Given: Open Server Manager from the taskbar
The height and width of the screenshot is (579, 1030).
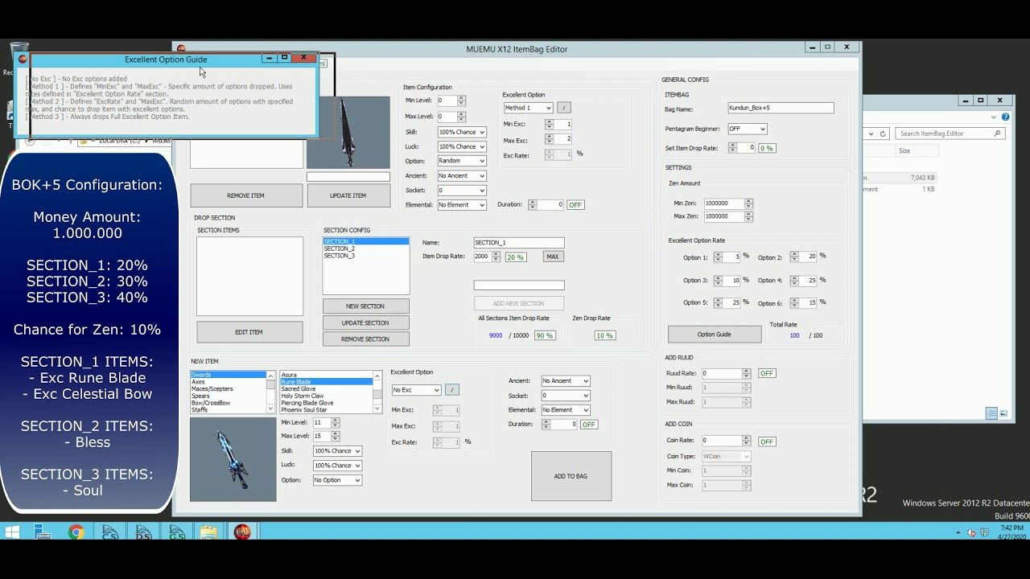Looking at the screenshot, I should [43, 532].
